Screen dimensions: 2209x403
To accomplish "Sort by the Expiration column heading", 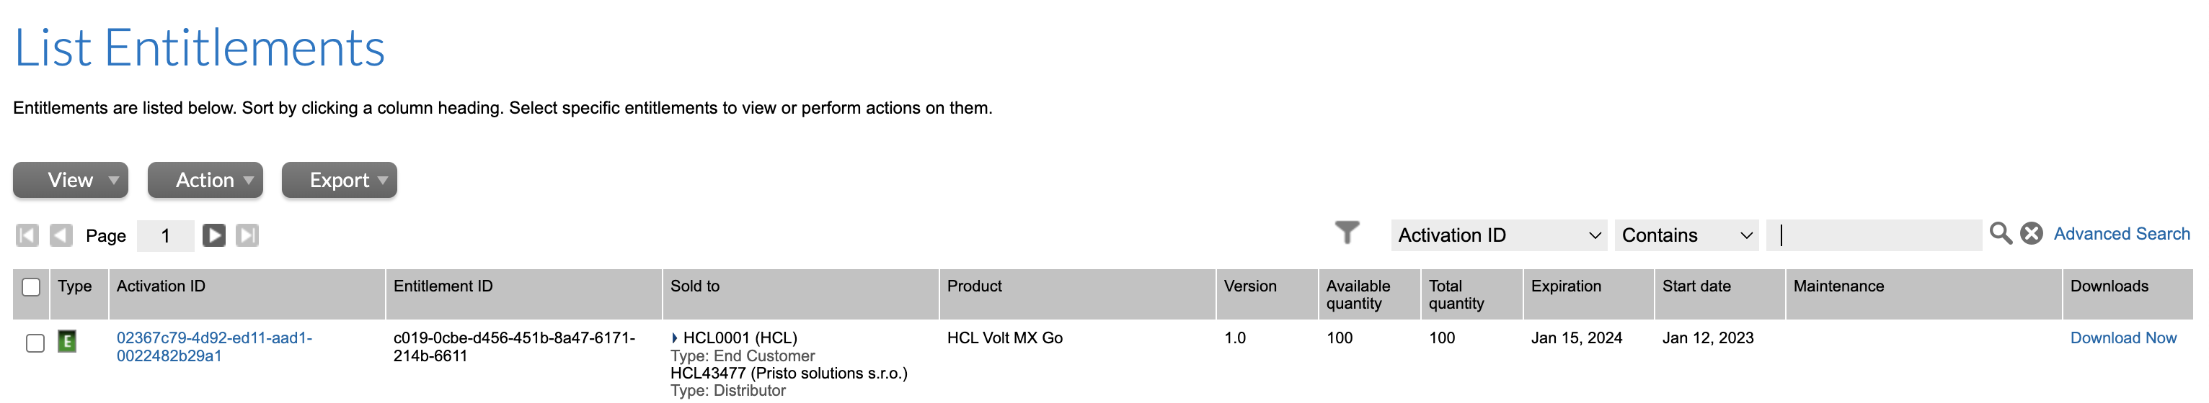I will coord(1566,286).
